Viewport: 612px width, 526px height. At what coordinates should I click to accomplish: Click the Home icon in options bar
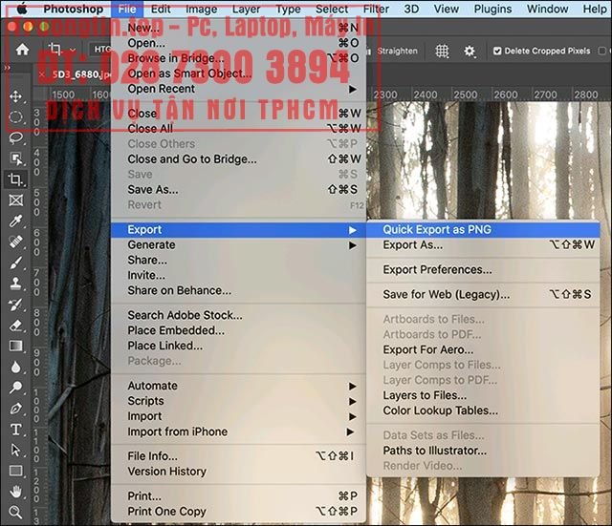22,50
